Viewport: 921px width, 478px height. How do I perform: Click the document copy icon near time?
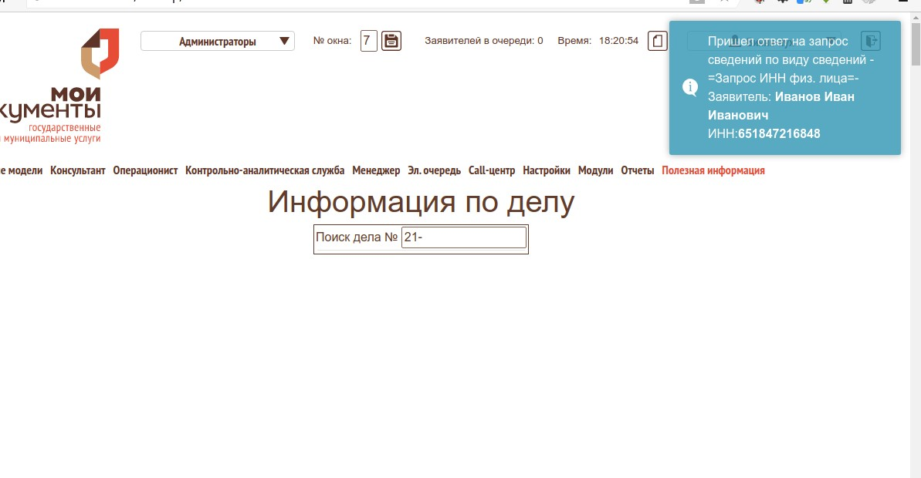click(x=657, y=41)
